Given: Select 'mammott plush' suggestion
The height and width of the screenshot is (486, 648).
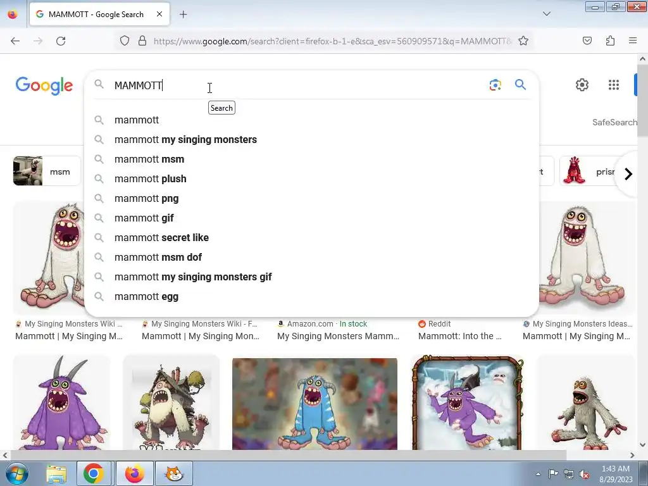Looking at the screenshot, I should (x=311, y=179).
